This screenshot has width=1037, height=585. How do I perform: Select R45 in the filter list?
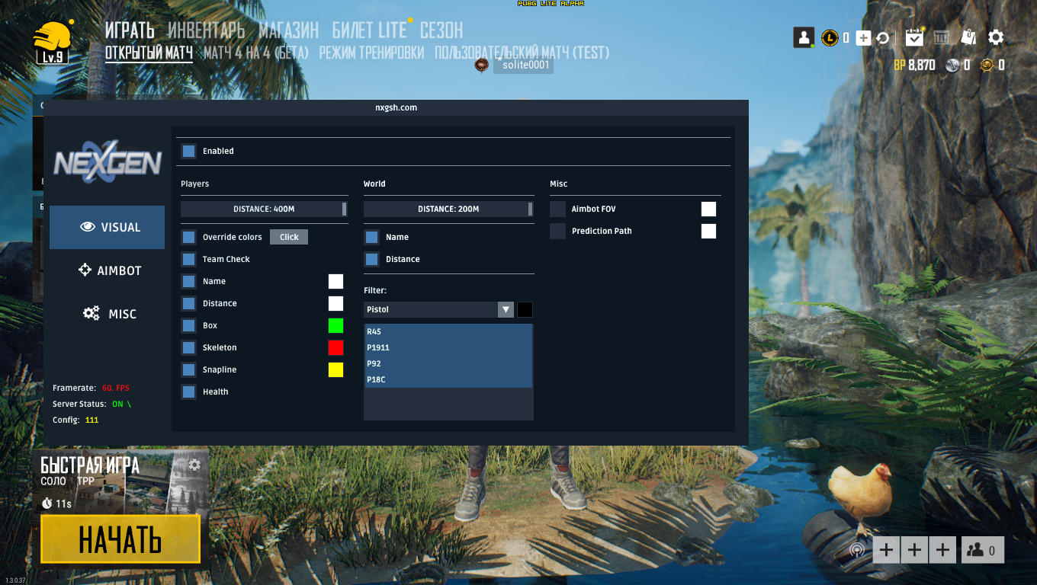click(448, 332)
